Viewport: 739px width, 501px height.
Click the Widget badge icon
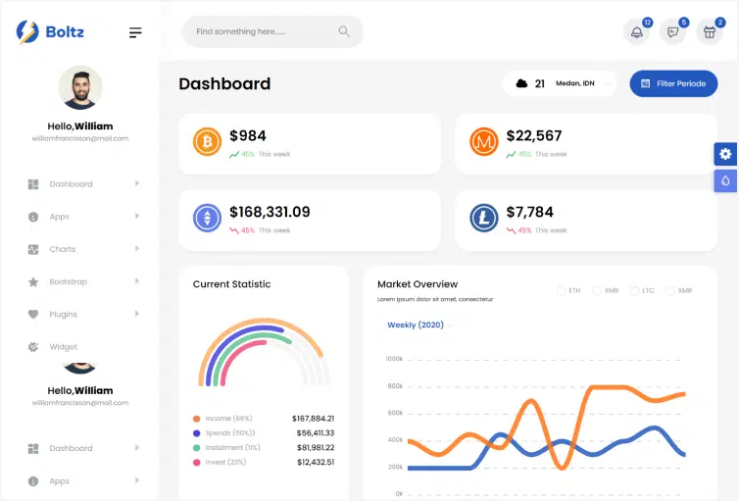pos(33,347)
